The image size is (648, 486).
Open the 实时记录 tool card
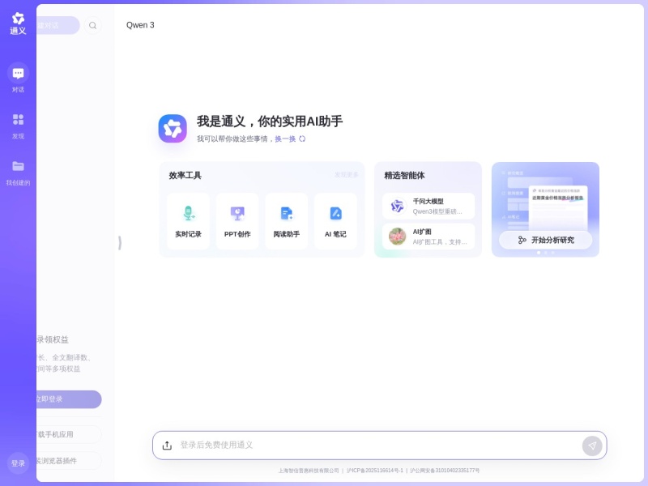click(x=188, y=221)
